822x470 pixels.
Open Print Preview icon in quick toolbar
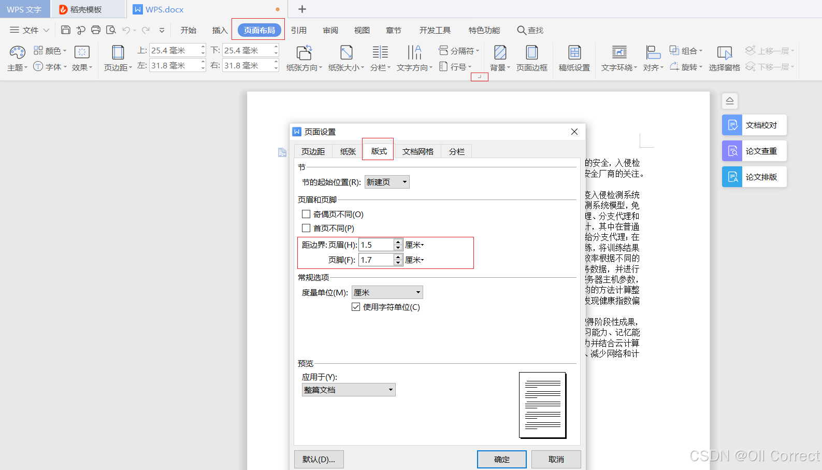[111, 30]
